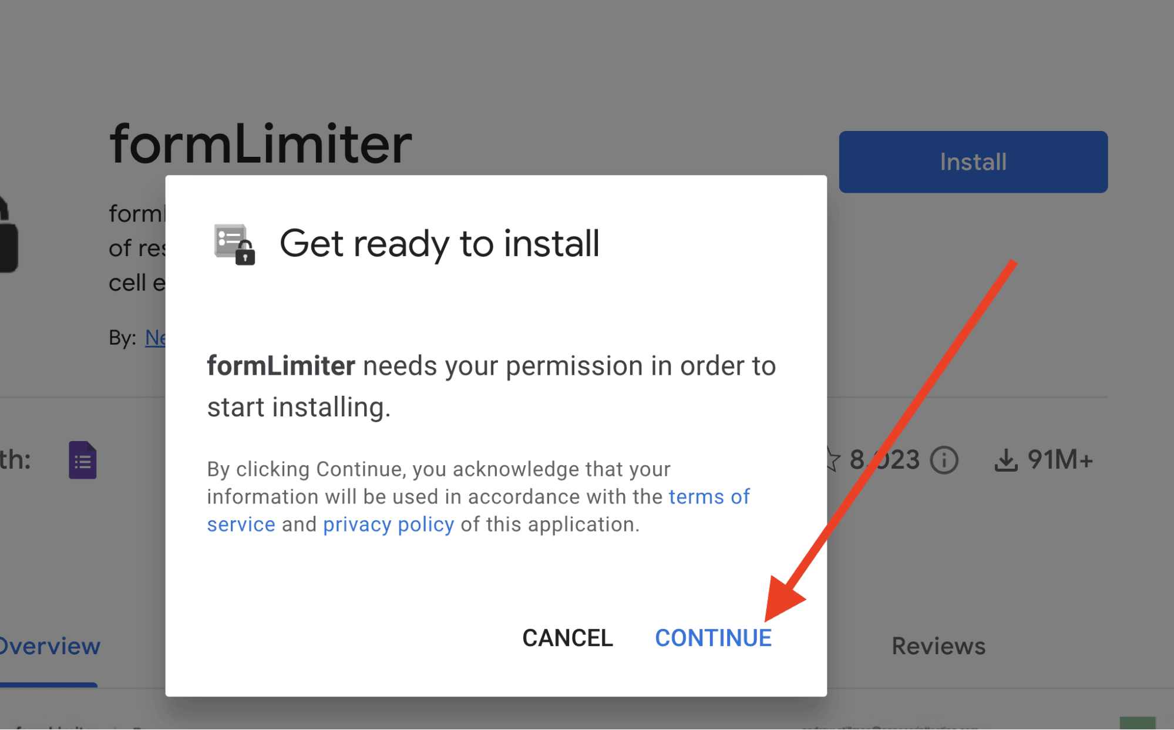Open the terms of service link
Screen dimensions: 1174x730
[708, 497]
